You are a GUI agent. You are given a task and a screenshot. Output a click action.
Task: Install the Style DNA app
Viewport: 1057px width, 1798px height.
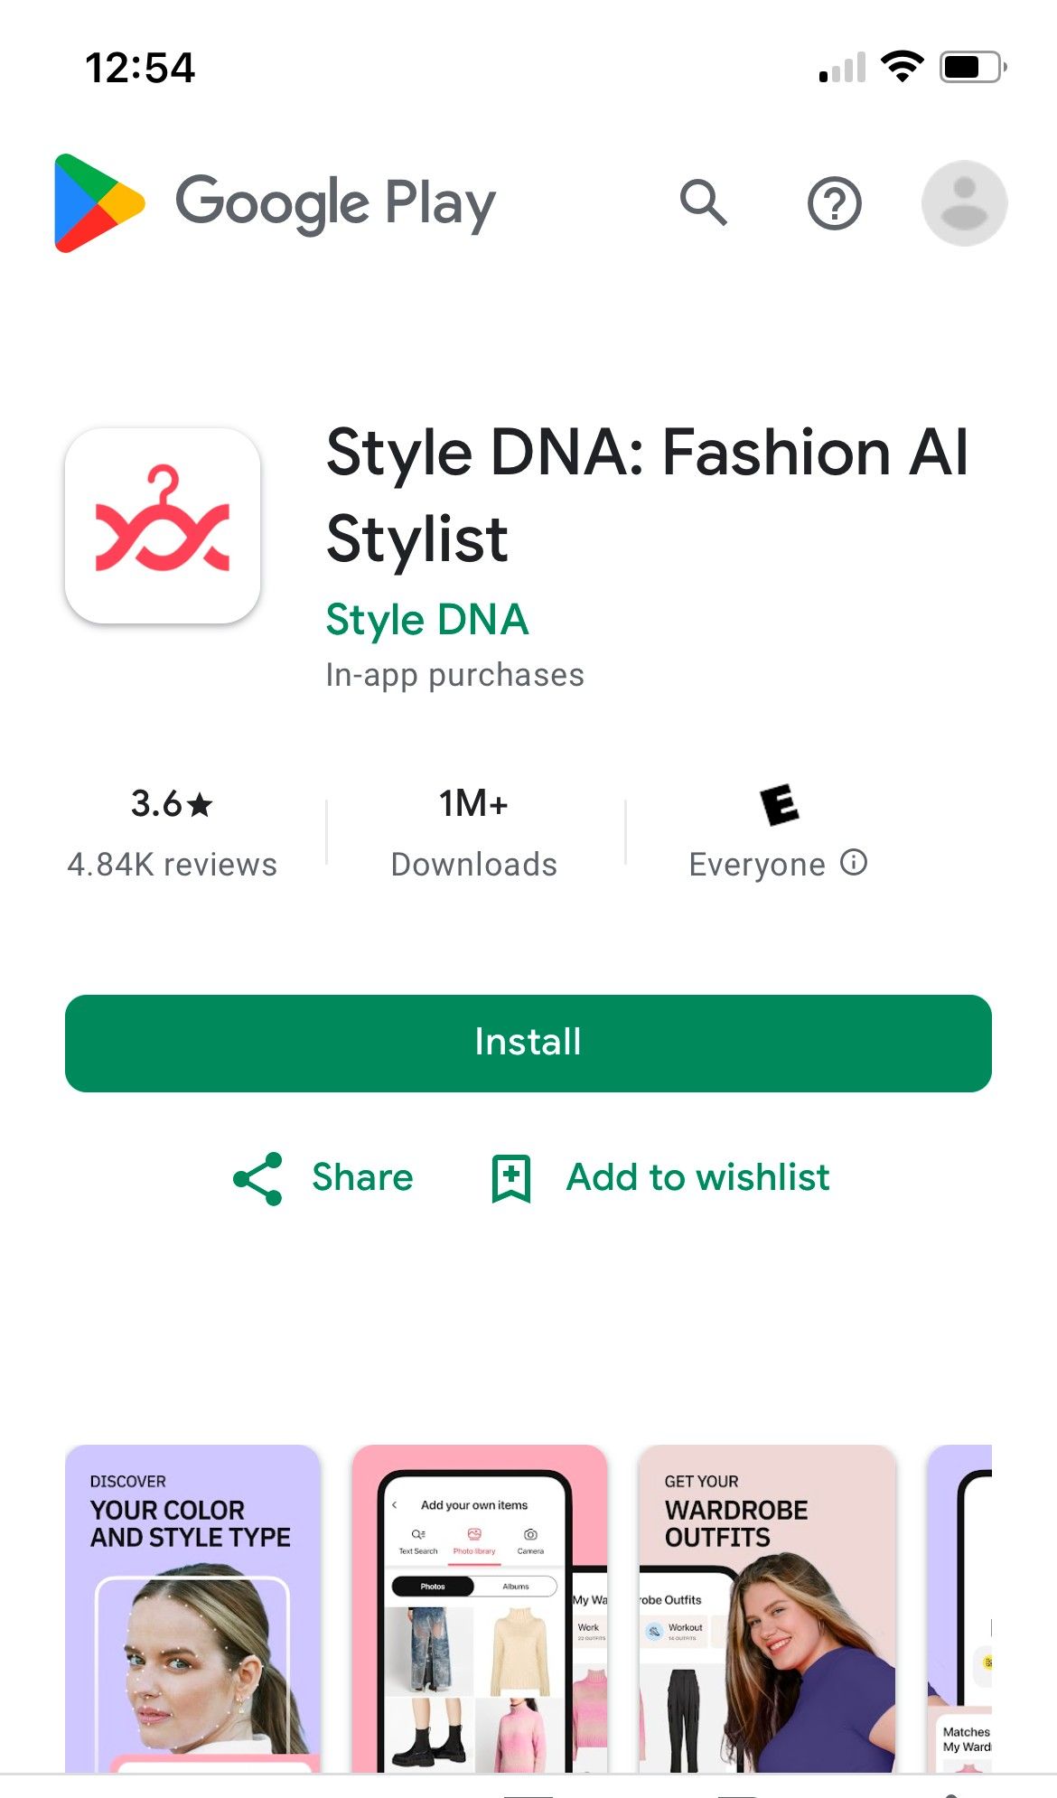coord(528,1043)
